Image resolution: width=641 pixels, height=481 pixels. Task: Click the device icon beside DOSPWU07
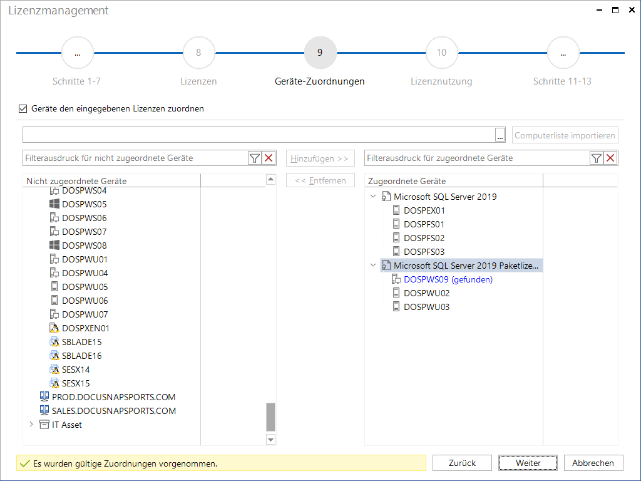54,314
